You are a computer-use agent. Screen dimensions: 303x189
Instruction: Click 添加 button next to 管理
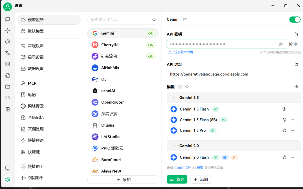pos(200,179)
